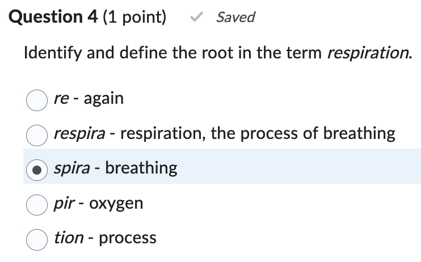Choose the 'respira - respiration' radio option

click(37, 134)
